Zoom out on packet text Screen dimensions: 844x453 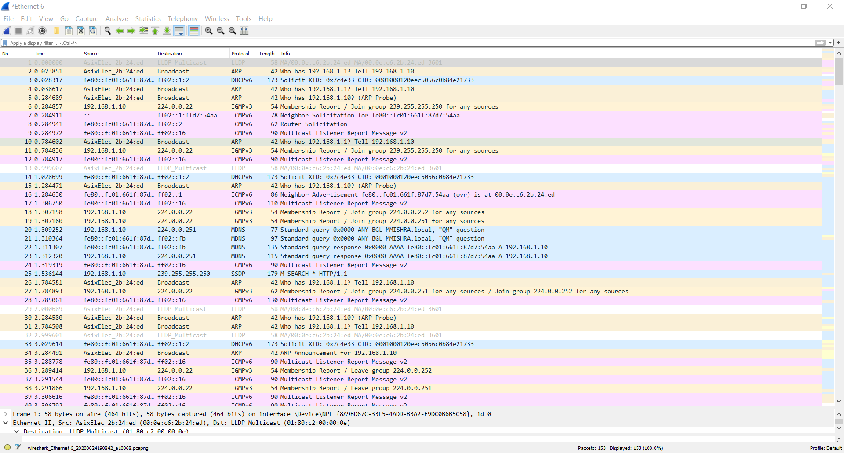point(221,31)
